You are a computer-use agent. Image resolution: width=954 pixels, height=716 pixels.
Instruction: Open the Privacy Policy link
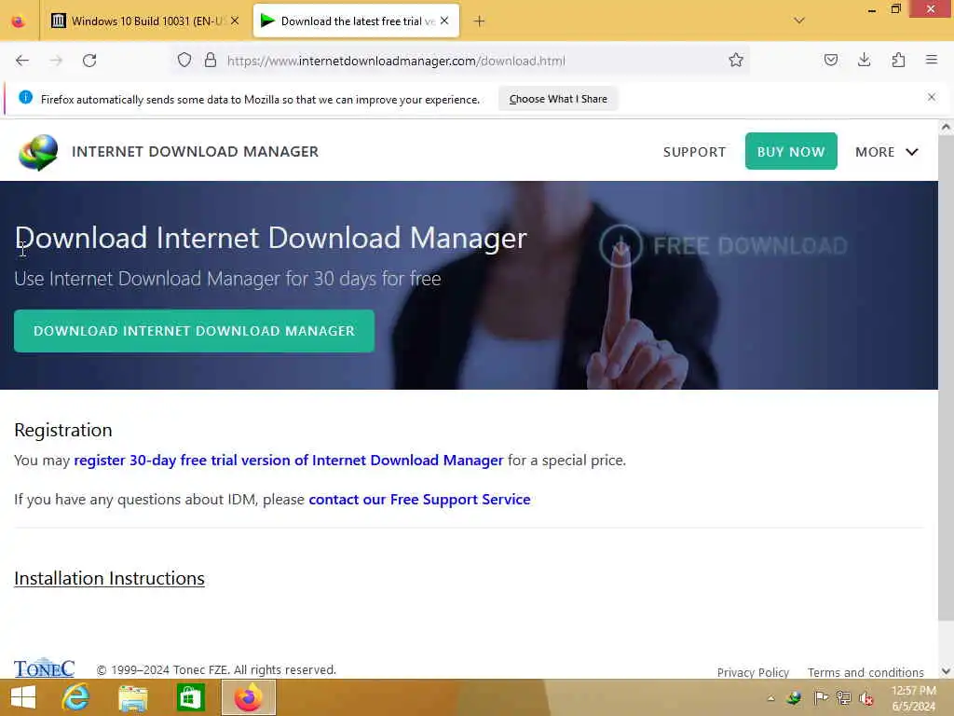[753, 672]
